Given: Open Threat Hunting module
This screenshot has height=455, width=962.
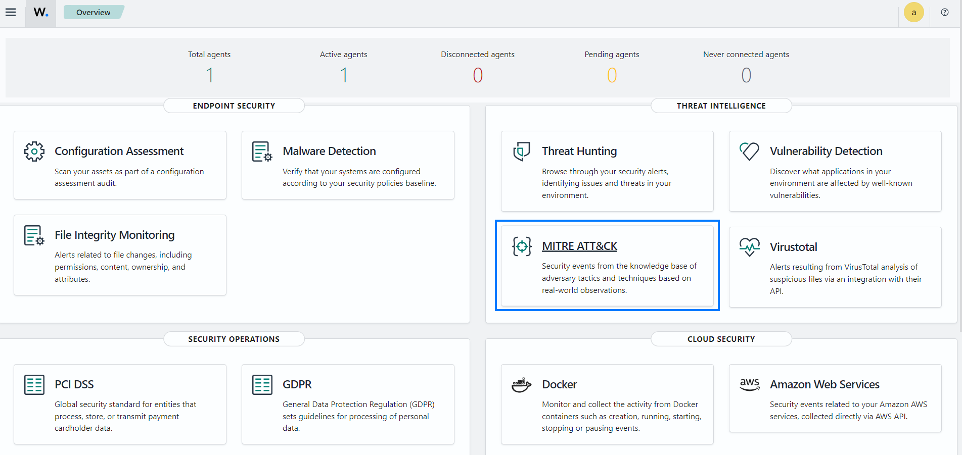Looking at the screenshot, I should pyautogui.click(x=579, y=151).
